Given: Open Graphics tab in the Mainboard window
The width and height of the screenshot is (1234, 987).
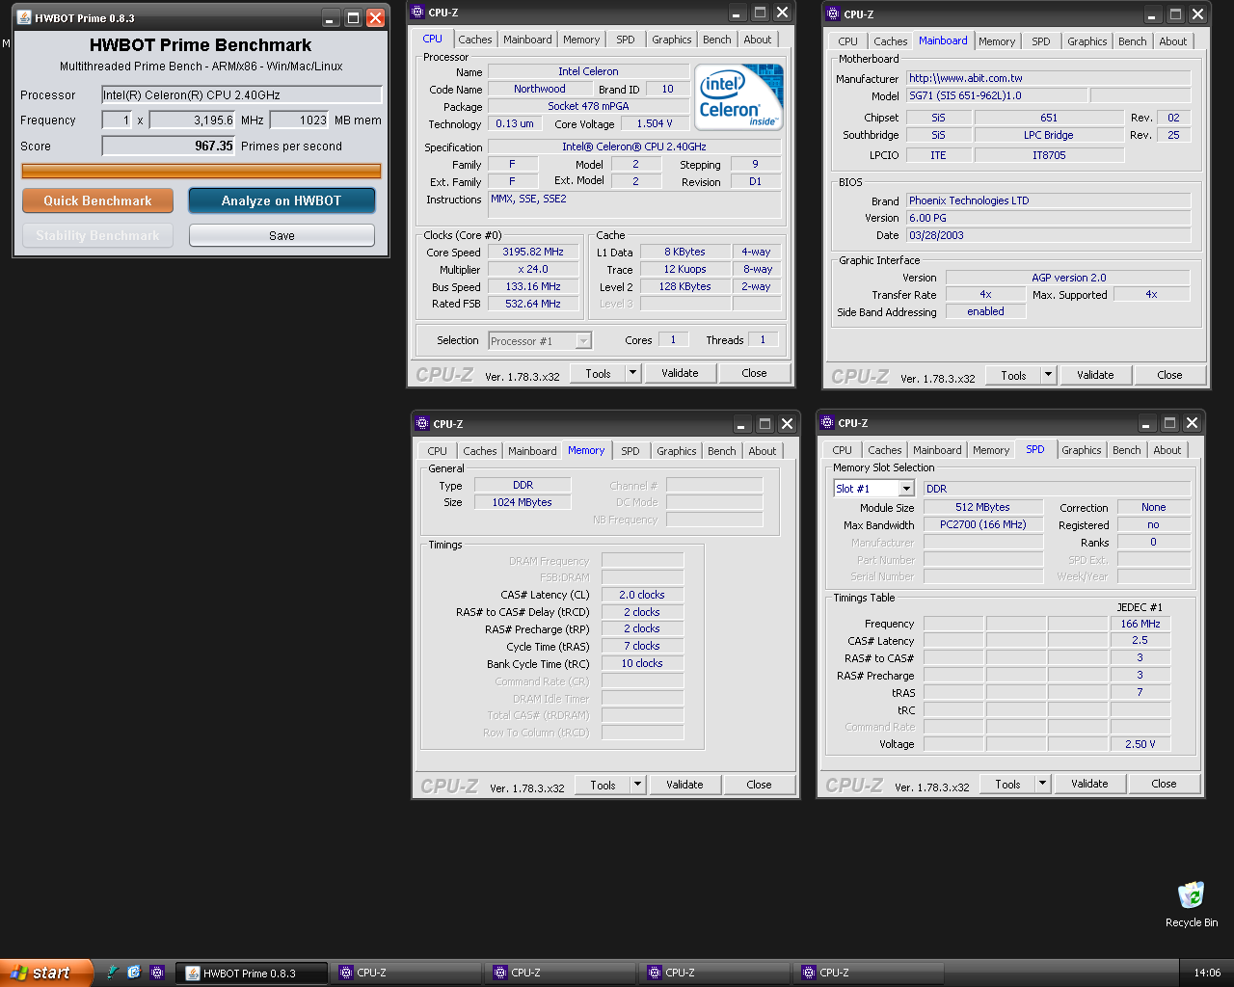Looking at the screenshot, I should (x=1086, y=41).
